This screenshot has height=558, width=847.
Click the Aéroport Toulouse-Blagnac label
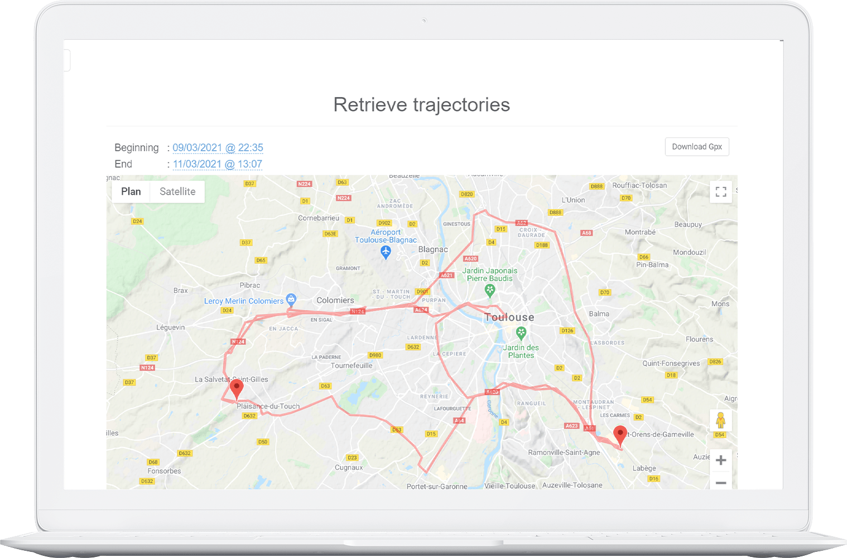[x=386, y=236]
